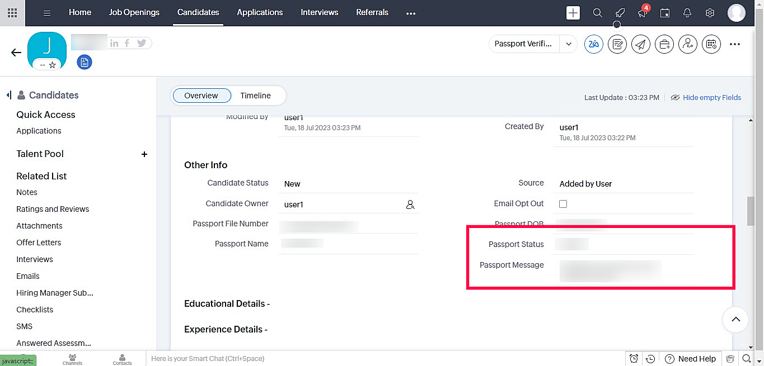
Task: Open Channels in bottom bar
Action: point(73,359)
